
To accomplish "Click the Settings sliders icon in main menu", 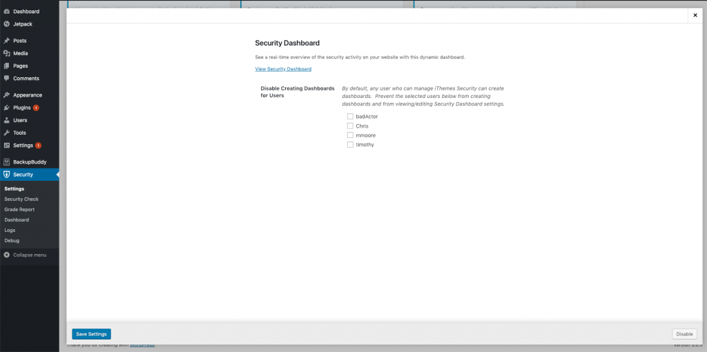I will pos(6,146).
